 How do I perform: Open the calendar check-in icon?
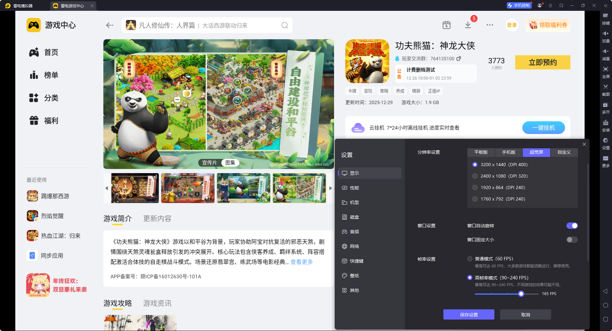point(446,25)
